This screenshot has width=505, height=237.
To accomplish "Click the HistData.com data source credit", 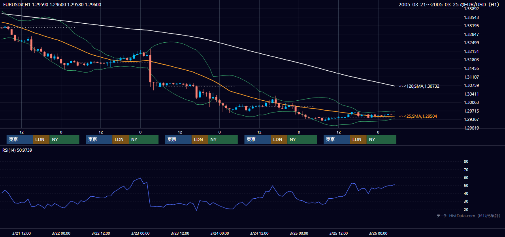I will coord(469,216).
